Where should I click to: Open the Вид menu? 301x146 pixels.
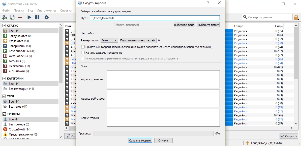pos(30,11)
